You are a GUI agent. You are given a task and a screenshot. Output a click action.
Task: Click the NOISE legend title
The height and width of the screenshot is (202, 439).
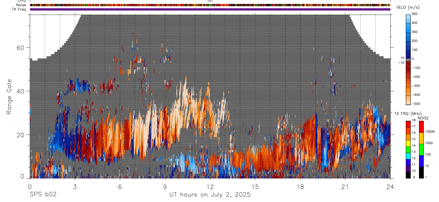point(423,118)
